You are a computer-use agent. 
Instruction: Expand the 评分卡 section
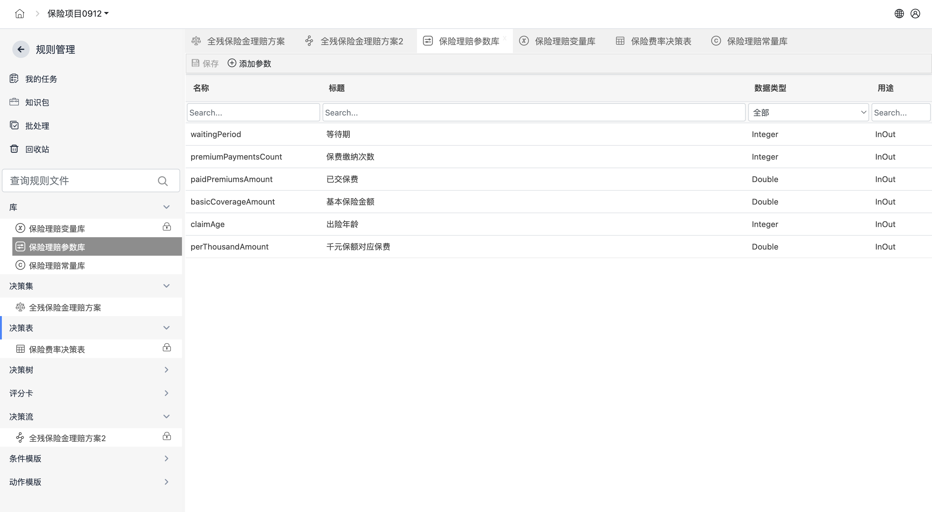[166, 393]
